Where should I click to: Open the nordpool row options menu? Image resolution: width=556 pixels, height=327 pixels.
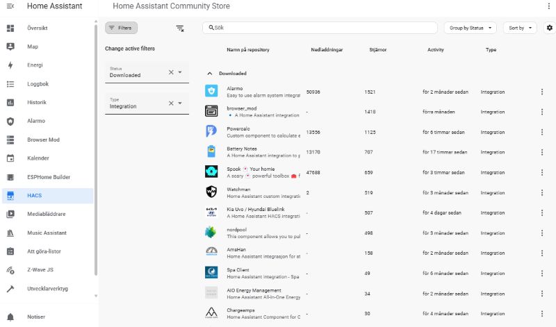tap(542, 233)
